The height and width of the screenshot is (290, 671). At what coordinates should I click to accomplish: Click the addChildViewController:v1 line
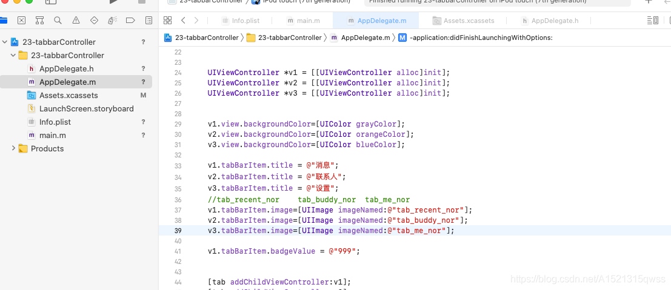[279, 282]
